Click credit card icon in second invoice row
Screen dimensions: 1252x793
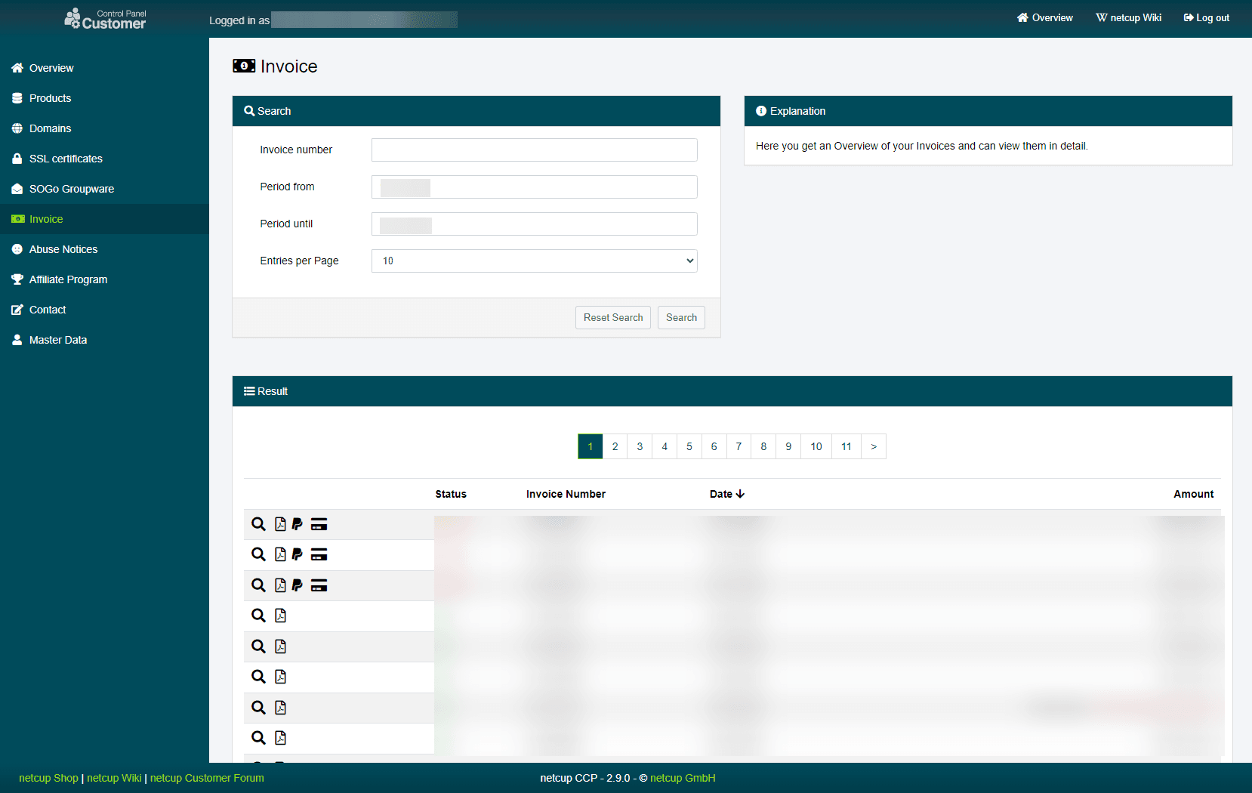coord(319,554)
